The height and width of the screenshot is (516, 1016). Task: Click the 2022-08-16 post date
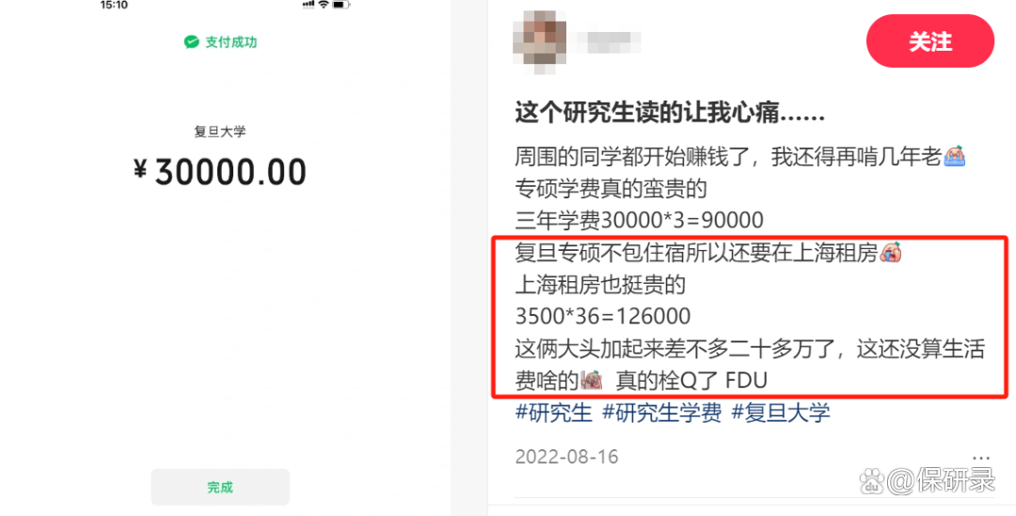tap(567, 457)
